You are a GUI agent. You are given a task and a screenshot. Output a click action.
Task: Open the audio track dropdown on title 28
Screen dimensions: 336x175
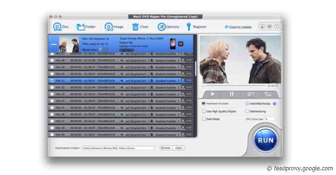coord(137,60)
